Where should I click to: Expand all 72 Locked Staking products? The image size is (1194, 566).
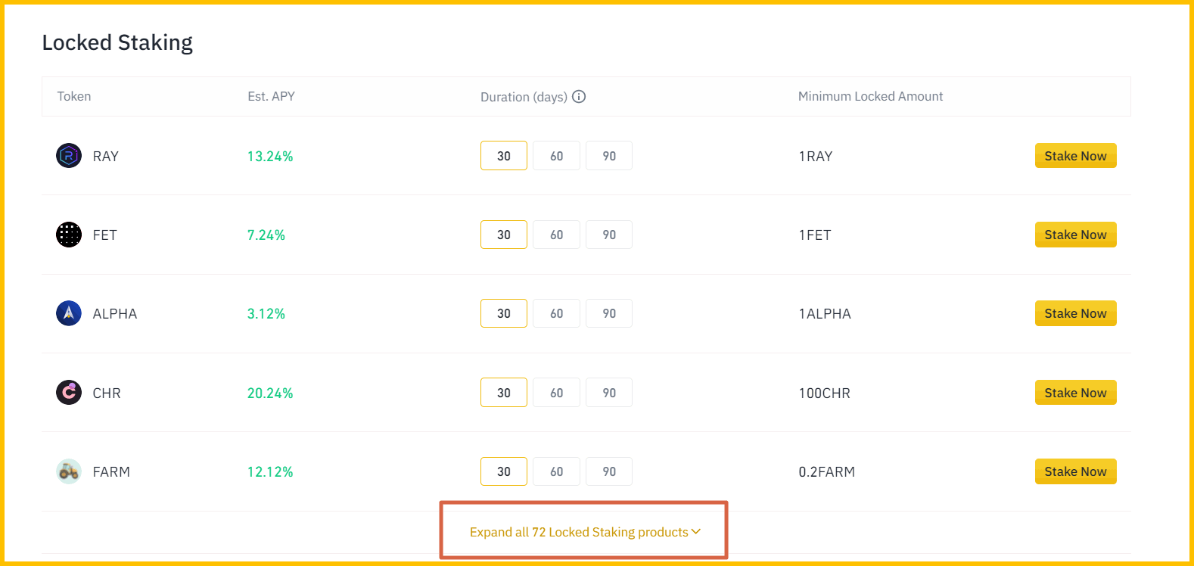click(x=575, y=532)
